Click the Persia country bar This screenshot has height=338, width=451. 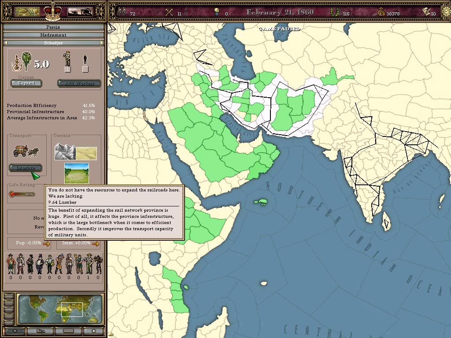(x=53, y=27)
